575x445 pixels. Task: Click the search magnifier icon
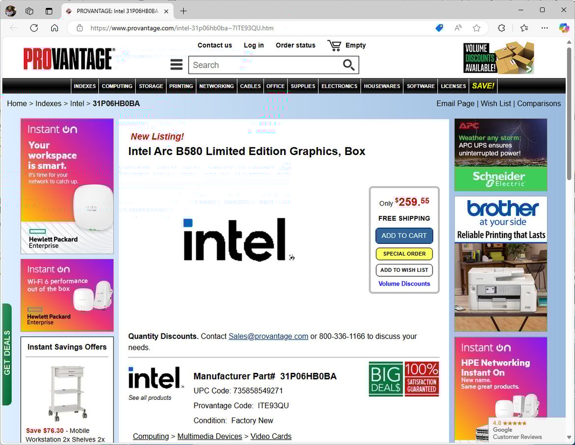point(348,65)
